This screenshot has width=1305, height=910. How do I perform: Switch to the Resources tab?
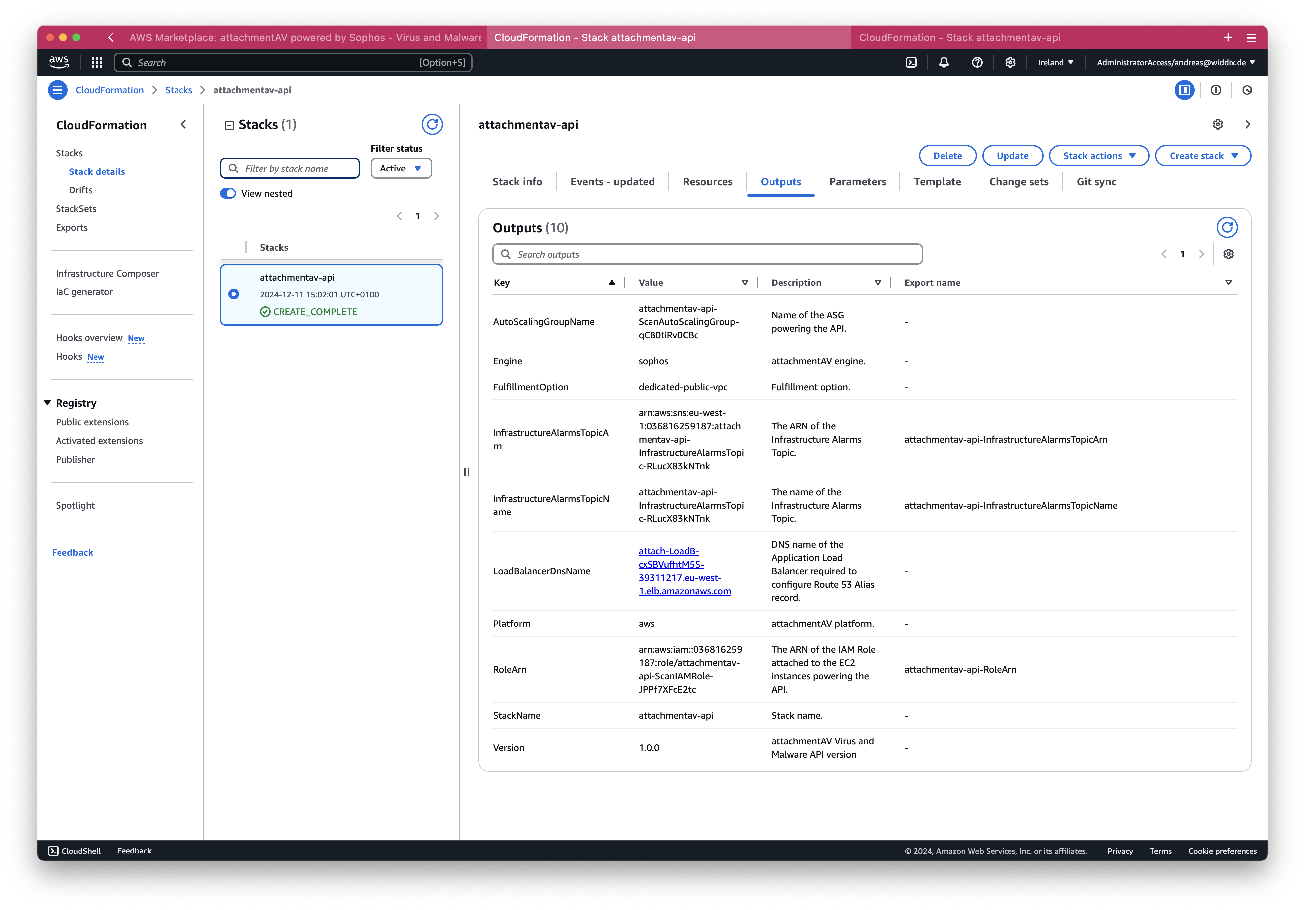[x=707, y=182]
